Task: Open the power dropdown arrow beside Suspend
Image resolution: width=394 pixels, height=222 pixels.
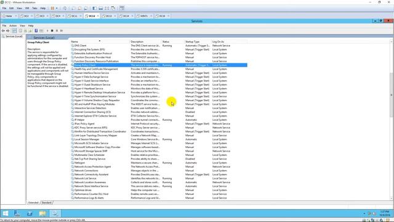Action: [57, 8]
